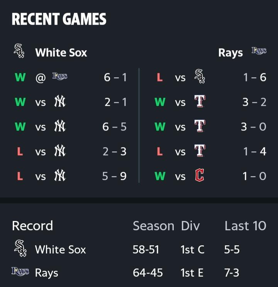
Task: Open the White Sox 58-51 record row
Action: (139, 249)
